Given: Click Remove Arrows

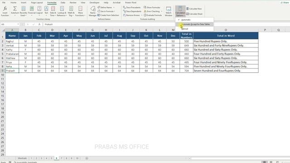Looking at the screenshot, I should [x=131, y=15].
